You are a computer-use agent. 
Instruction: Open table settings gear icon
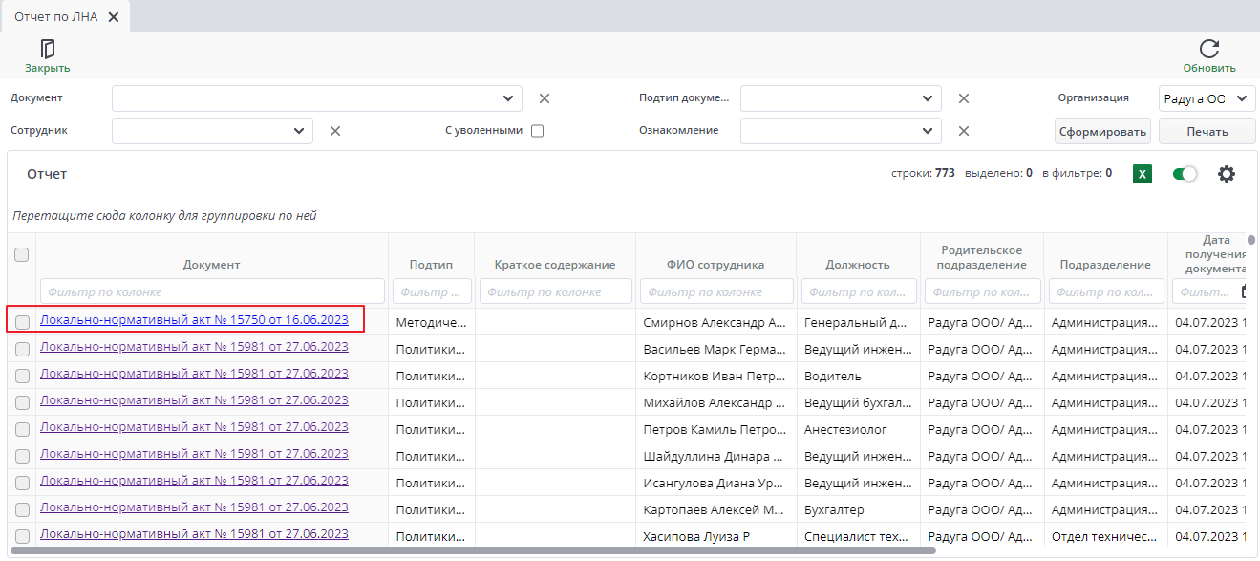1226,174
